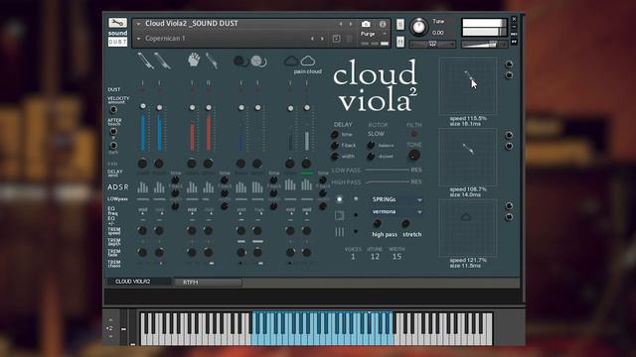Click the bottom XY pad with cloud marker

click(x=468, y=228)
